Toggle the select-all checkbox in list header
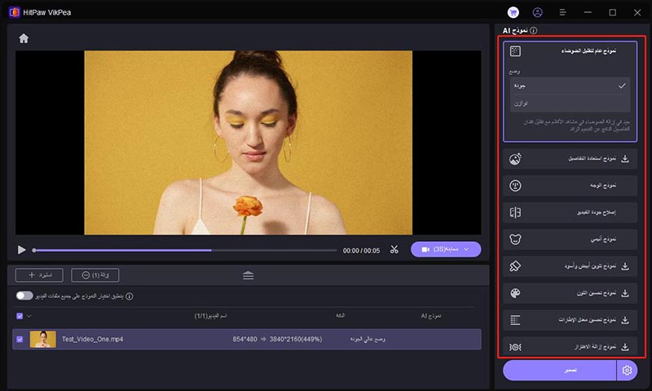652x391 pixels. pyautogui.click(x=19, y=315)
